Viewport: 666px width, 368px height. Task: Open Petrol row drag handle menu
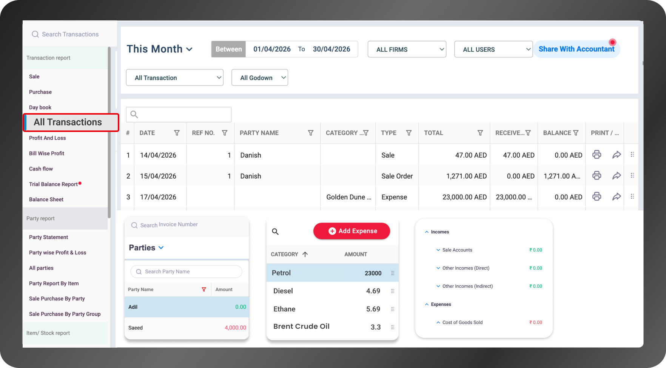point(393,273)
